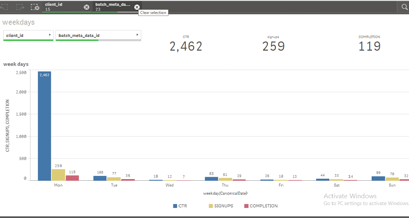Expand the client_id filter pane

click(x=28, y=35)
